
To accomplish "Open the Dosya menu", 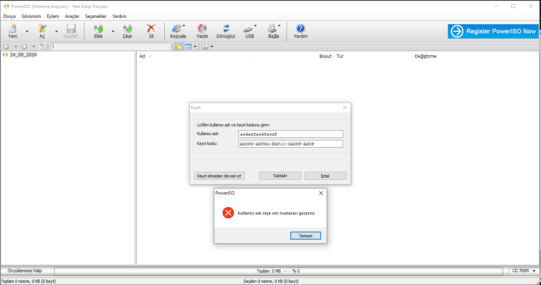I will coord(9,16).
